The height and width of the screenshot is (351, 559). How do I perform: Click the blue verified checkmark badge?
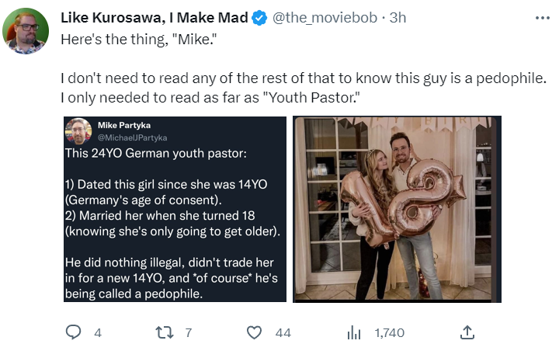(259, 18)
